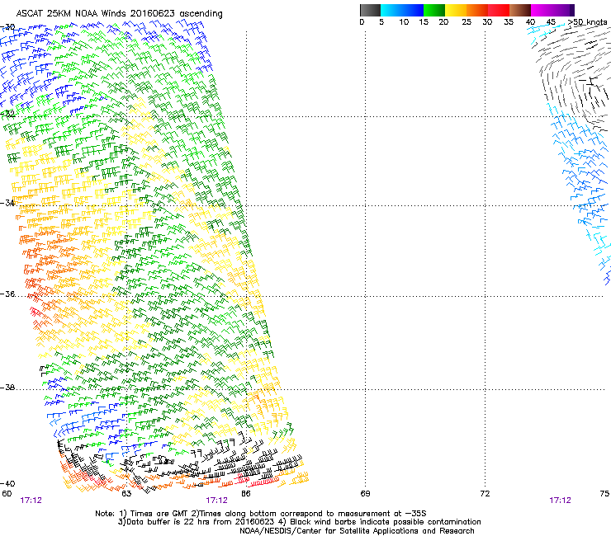Screen dimensions: 611x536
Task: Click the latitude label -34
Action: pos(7,203)
